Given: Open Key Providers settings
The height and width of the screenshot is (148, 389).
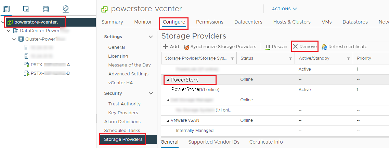Looking at the screenshot, I should [123, 113].
